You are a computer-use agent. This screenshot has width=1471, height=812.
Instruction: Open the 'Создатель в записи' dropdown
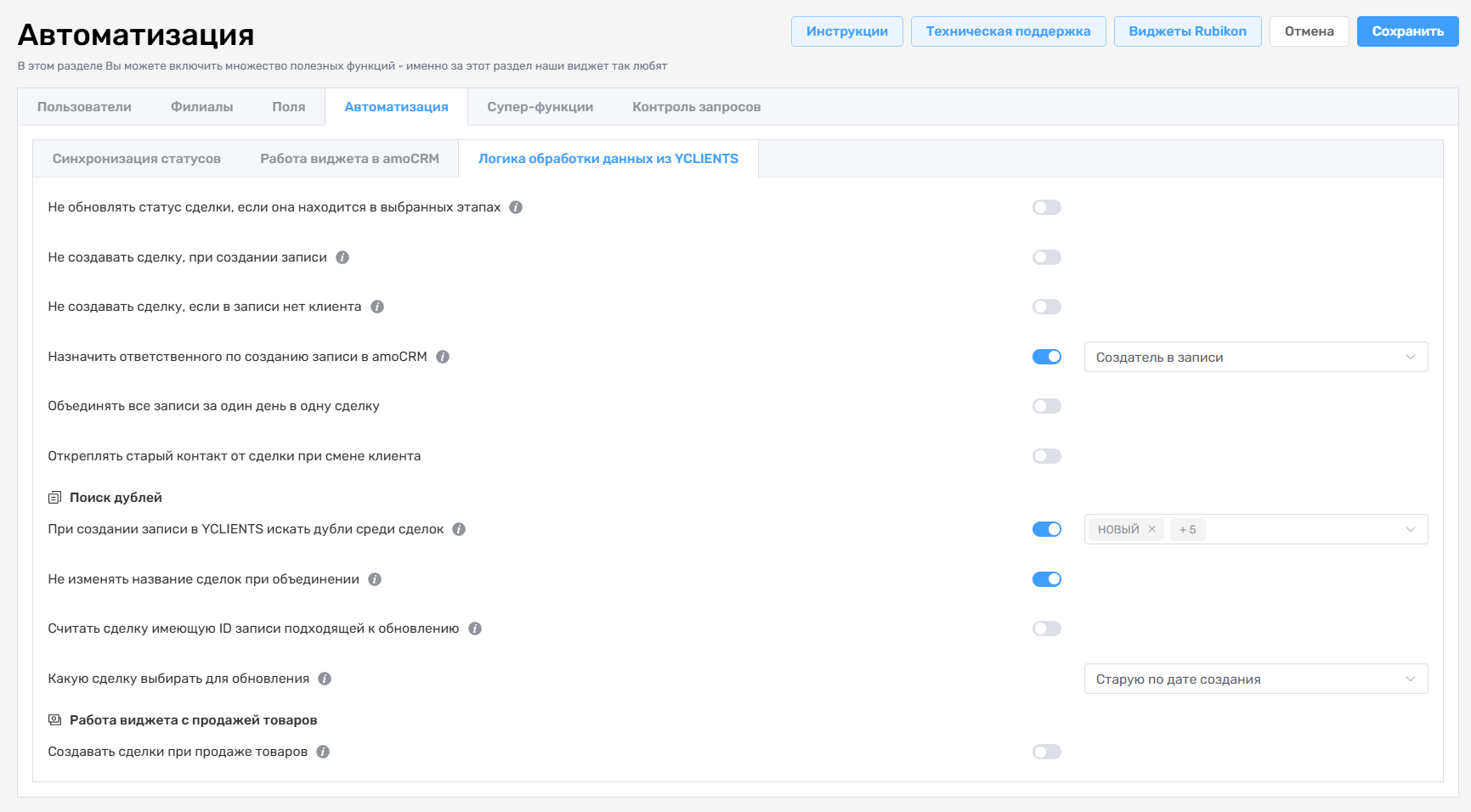tap(1256, 357)
